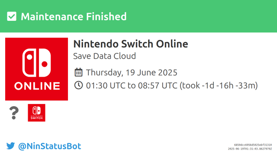Click the Joy-Con symbol in the large logo
The height and width of the screenshot is (156, 277).
pyautogui.click(x=36, y=63)
